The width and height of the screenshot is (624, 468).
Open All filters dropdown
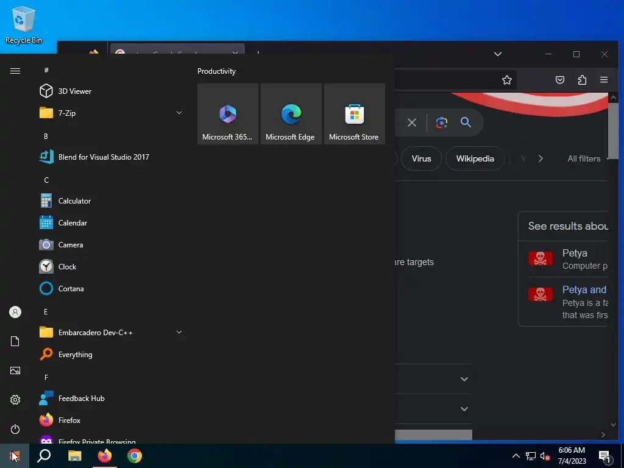[x=587, y=158]
